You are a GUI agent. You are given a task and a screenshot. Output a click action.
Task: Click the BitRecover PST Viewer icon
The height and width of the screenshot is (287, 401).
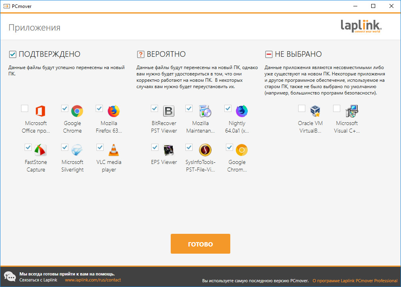pos(169,111)
